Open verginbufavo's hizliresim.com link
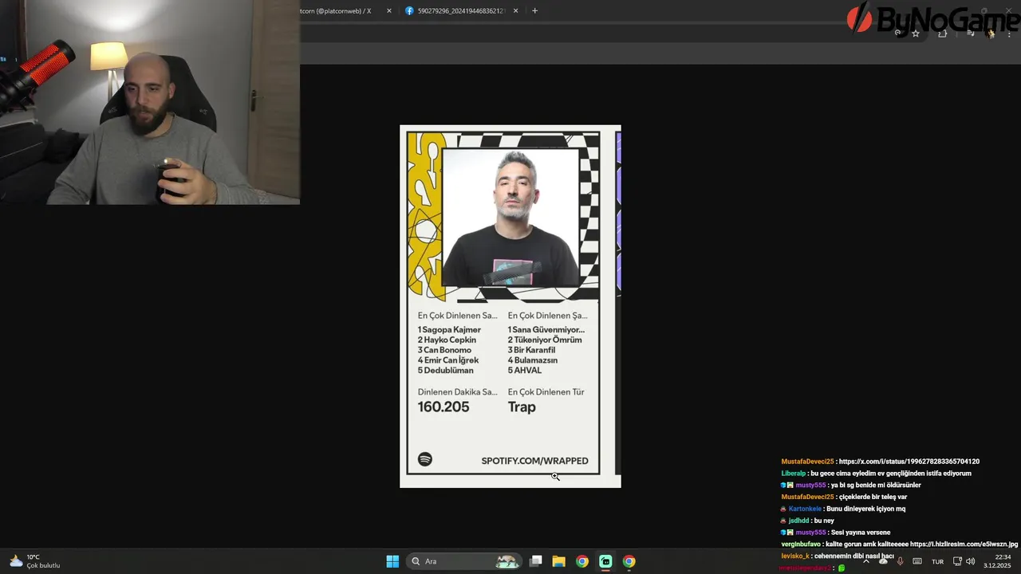The height and width of the screenshot is (574, 1021). (x=964, y=545)
